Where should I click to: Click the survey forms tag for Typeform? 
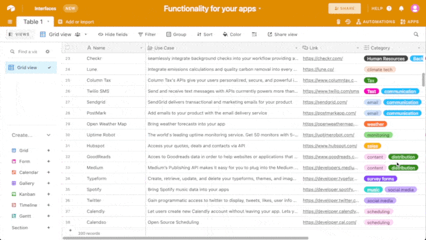pos(380,179)
